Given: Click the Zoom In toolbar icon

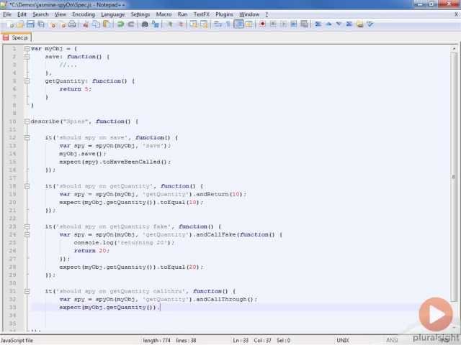Looking at the screenshot, I should [170, 24].
